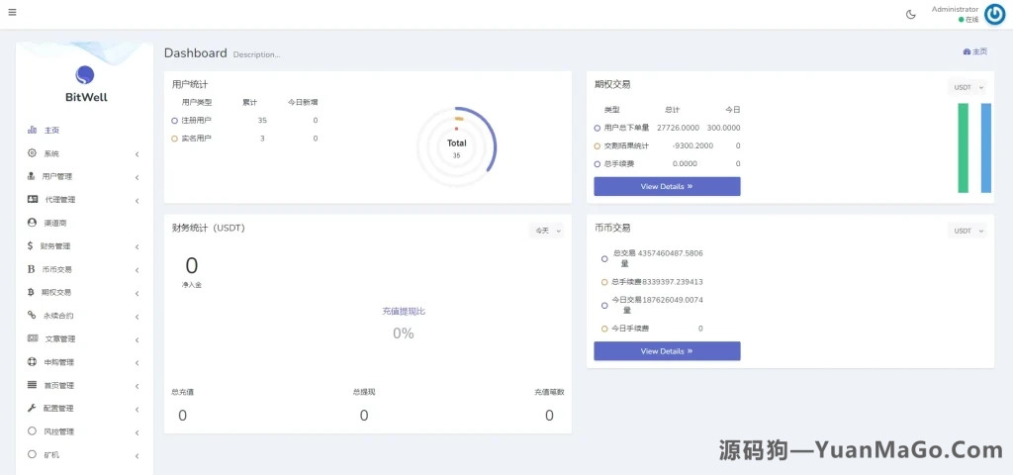Click the 净入金 value 0
Viewport: 1013px width, 475px height.
[x=192, y=265]
